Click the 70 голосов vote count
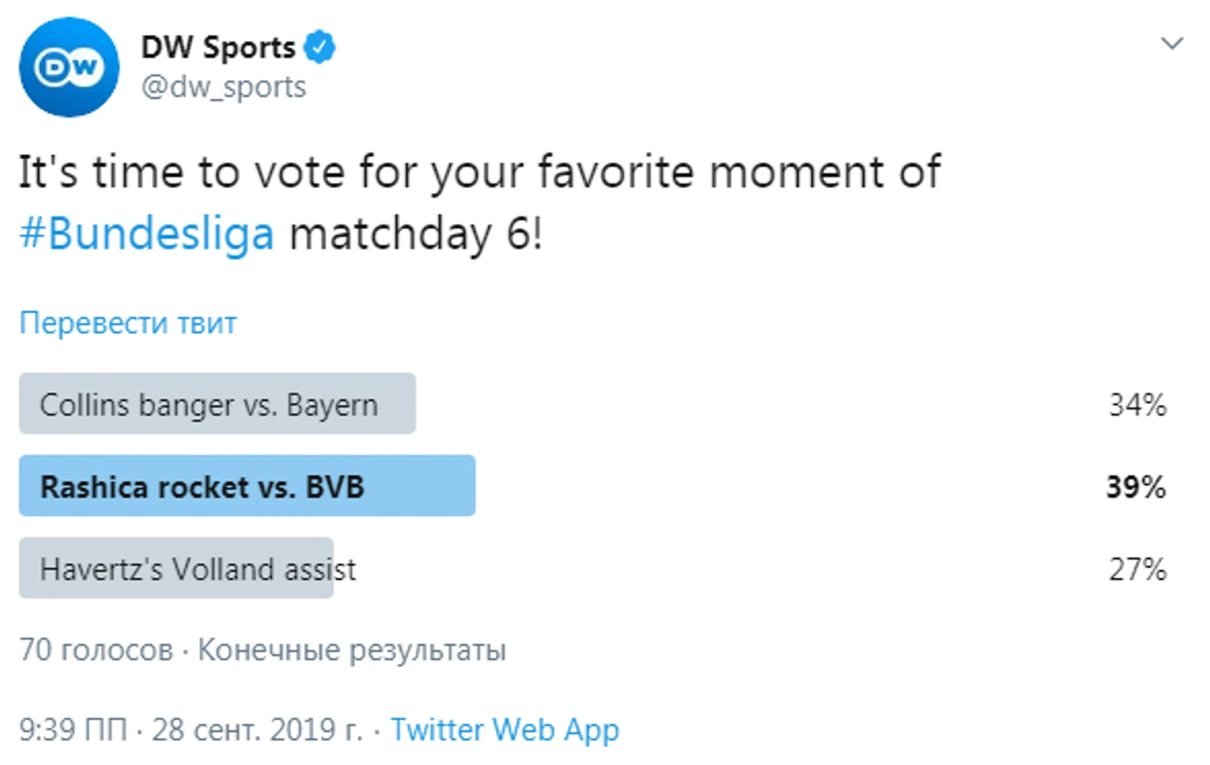The image size is (1210, 765). tap(96, 650)
